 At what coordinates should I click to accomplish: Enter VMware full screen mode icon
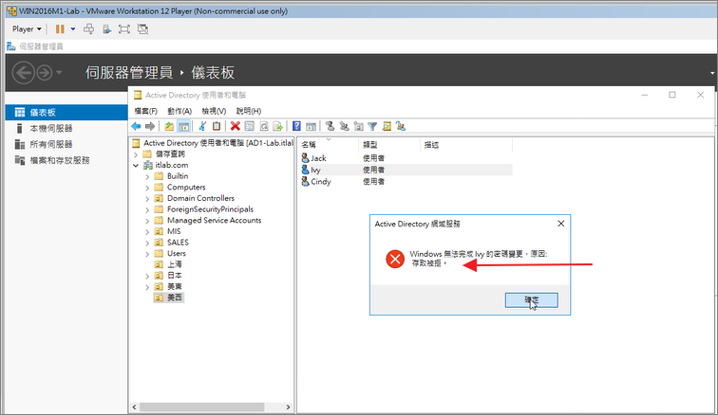click(124, 29)
